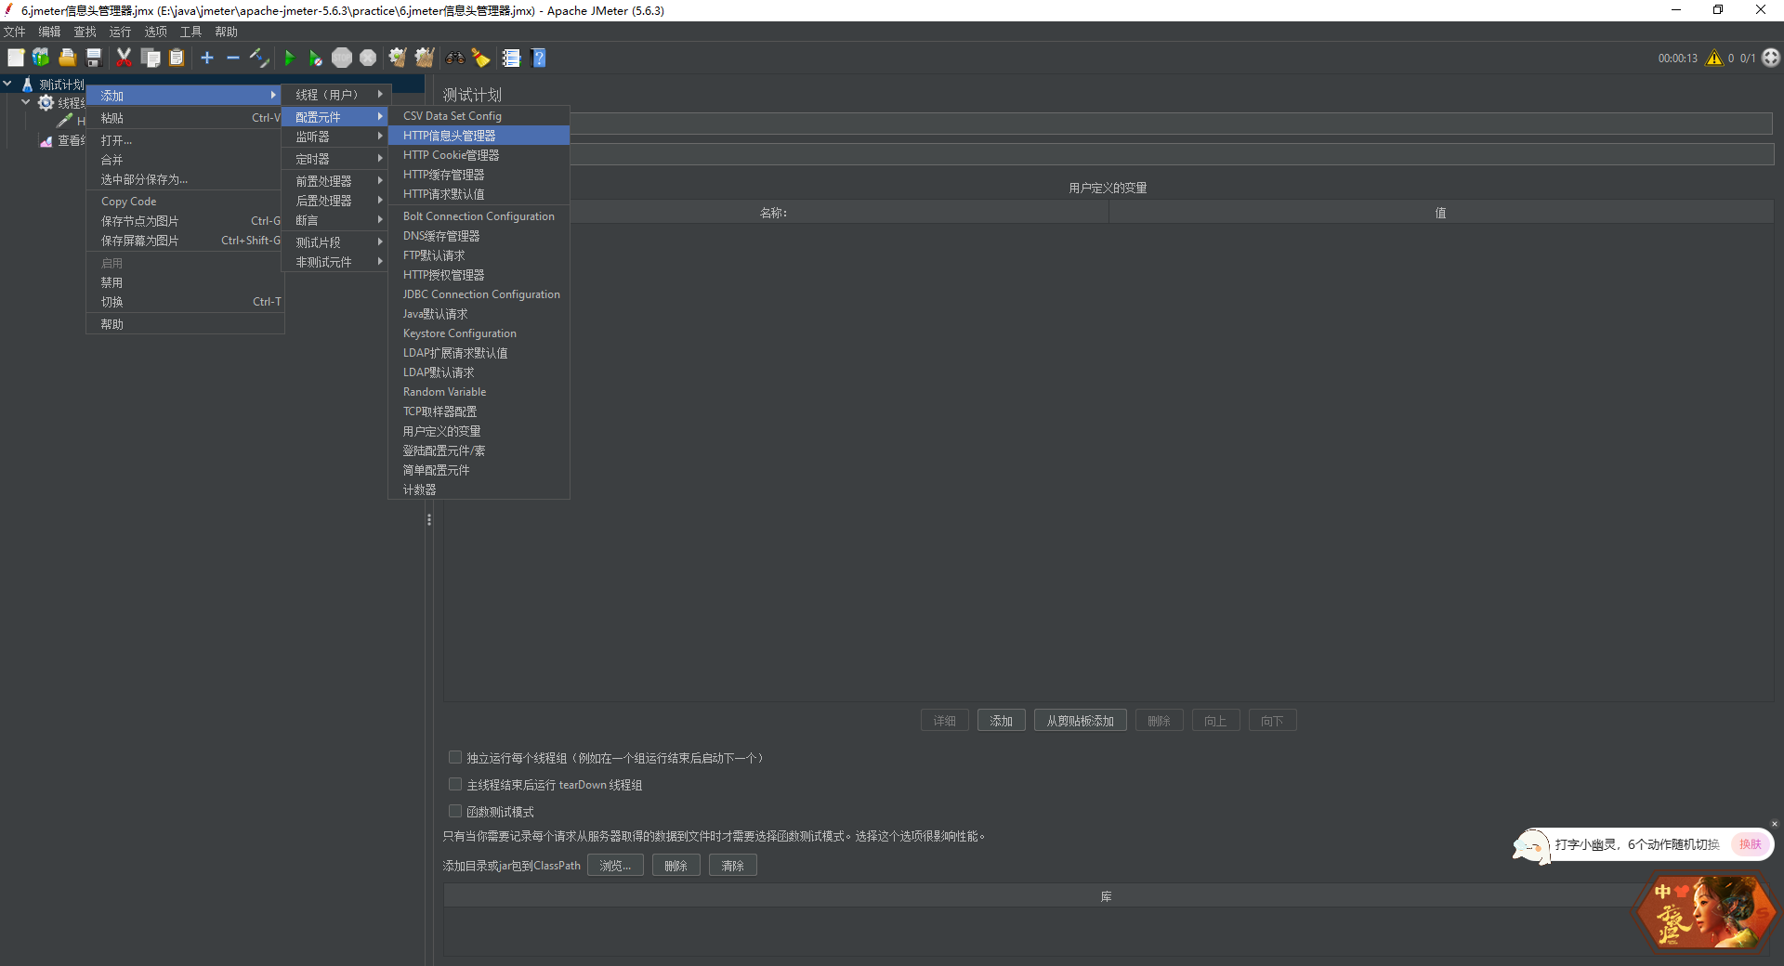
Task: Expand the 线程（用户）submenu
Action: [335, 95]
